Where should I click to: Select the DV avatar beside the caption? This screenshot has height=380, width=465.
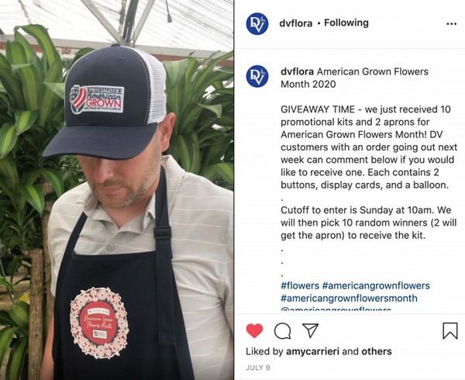pos(257,76)
